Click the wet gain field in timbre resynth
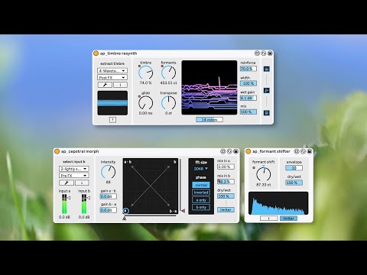The width and height of the screenshot is (367, 275). (248, 98)
